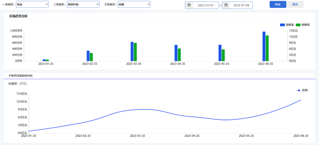Viewport: 319px width, 145px height.
Task: Click the green bar for 2023-06-25
Action: point(267,48)
